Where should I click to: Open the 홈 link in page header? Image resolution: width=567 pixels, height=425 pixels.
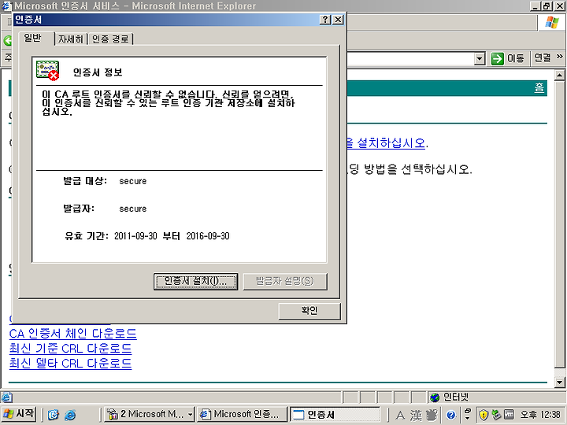[x=539, y=87]
